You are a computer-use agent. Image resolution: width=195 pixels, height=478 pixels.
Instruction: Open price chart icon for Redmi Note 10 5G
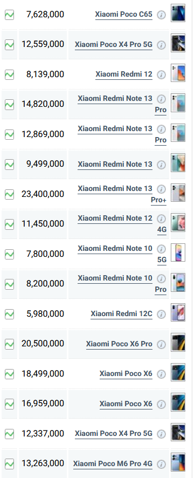point(10,254)
